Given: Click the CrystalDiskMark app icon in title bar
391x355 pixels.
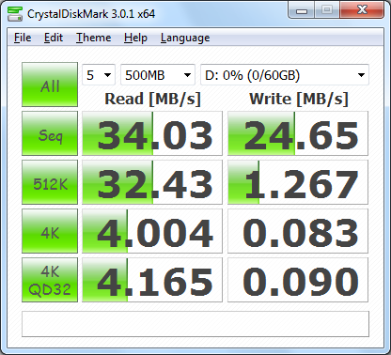Looking at the screenshot, I should 15,14.
